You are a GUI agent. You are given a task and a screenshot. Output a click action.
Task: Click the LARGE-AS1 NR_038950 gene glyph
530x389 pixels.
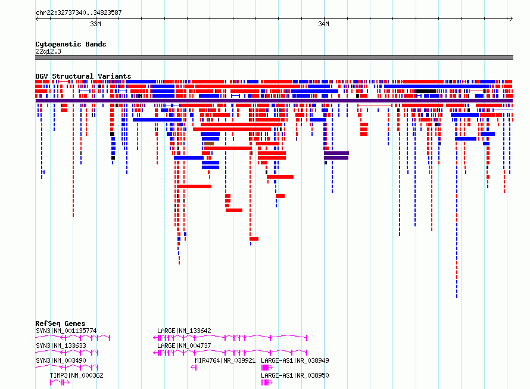click(x=267, y=382)
